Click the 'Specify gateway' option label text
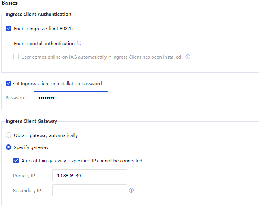Image resolution: width=259 pixels, height=206 pixels. (x=31, y=147)
